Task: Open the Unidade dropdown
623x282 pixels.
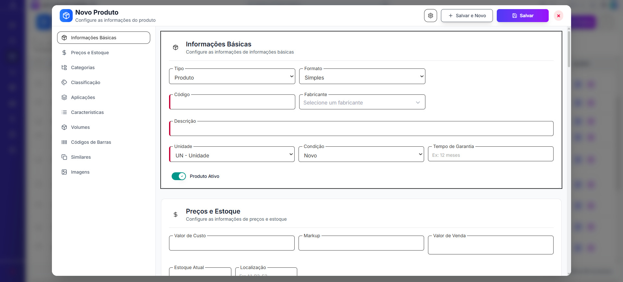Action: 232,155
